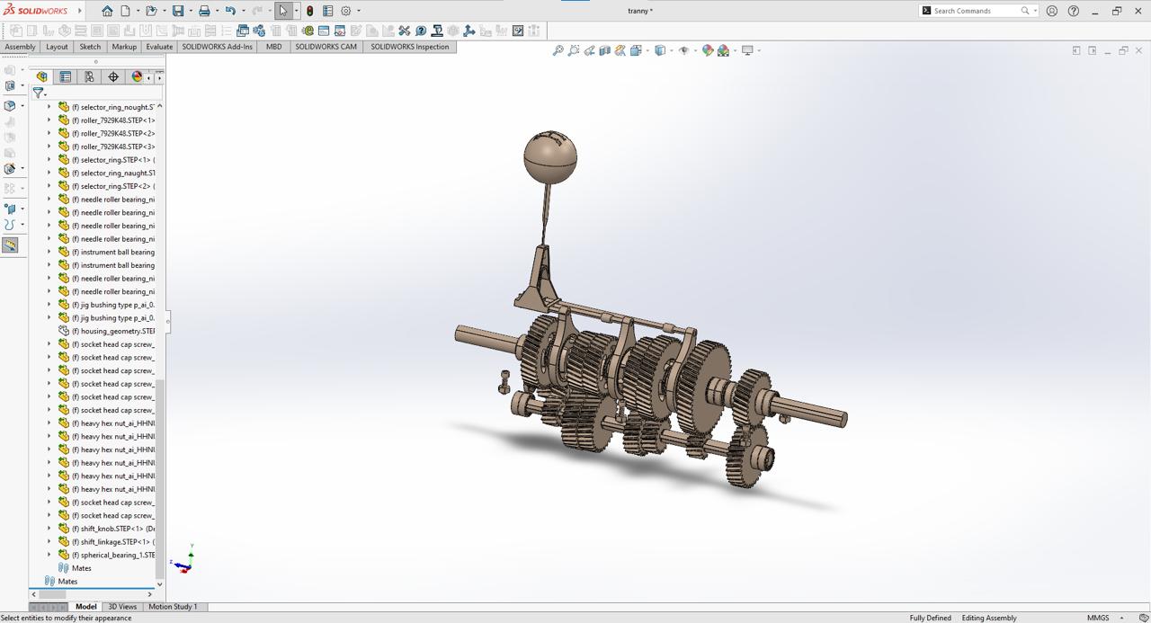The width and height of the screenshot is (1151, 623).
Task: Open the Help question mark icon
Action: pyautogui.click(x=1074, y=11)
